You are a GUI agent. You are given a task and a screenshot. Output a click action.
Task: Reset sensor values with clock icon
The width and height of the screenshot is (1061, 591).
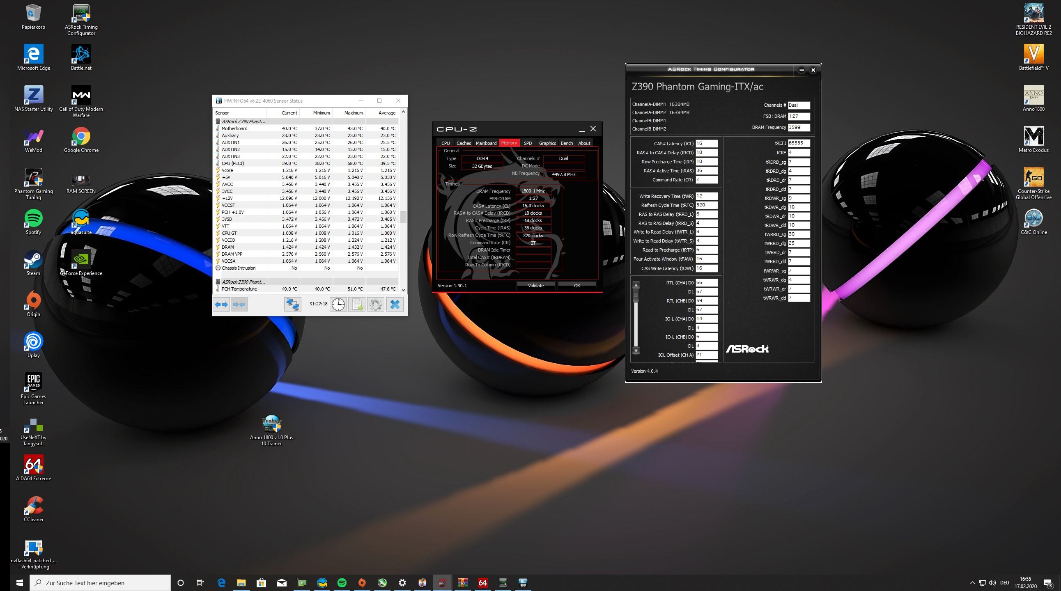point(339,305)
